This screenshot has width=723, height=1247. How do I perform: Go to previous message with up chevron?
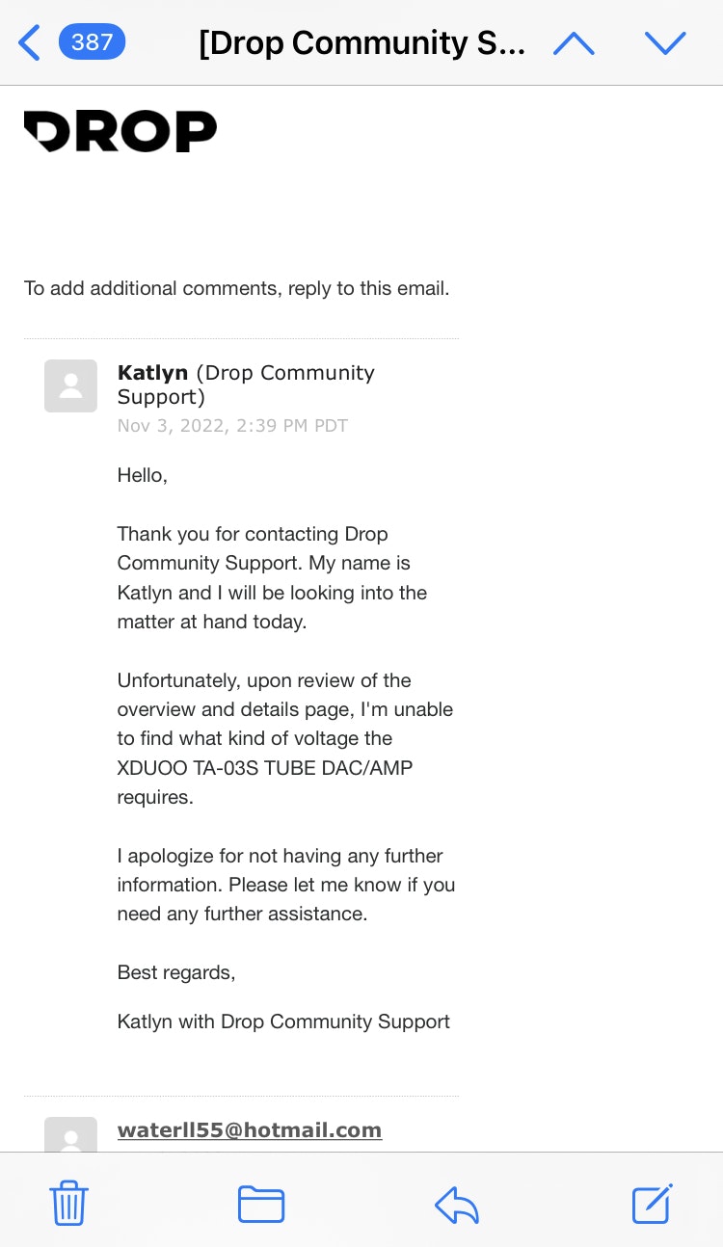(574, 42)
